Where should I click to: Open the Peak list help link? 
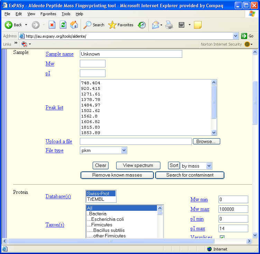point(54,107)
